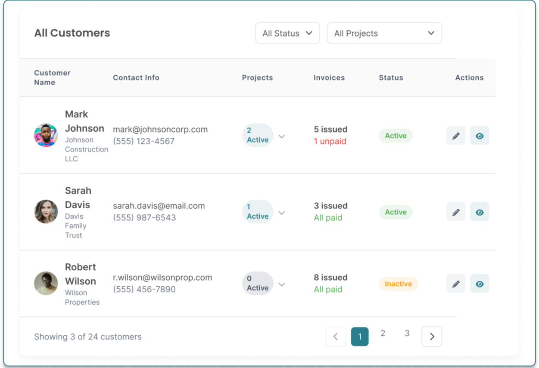Click Mark Johnson's profile avatar

click(46, 135)
